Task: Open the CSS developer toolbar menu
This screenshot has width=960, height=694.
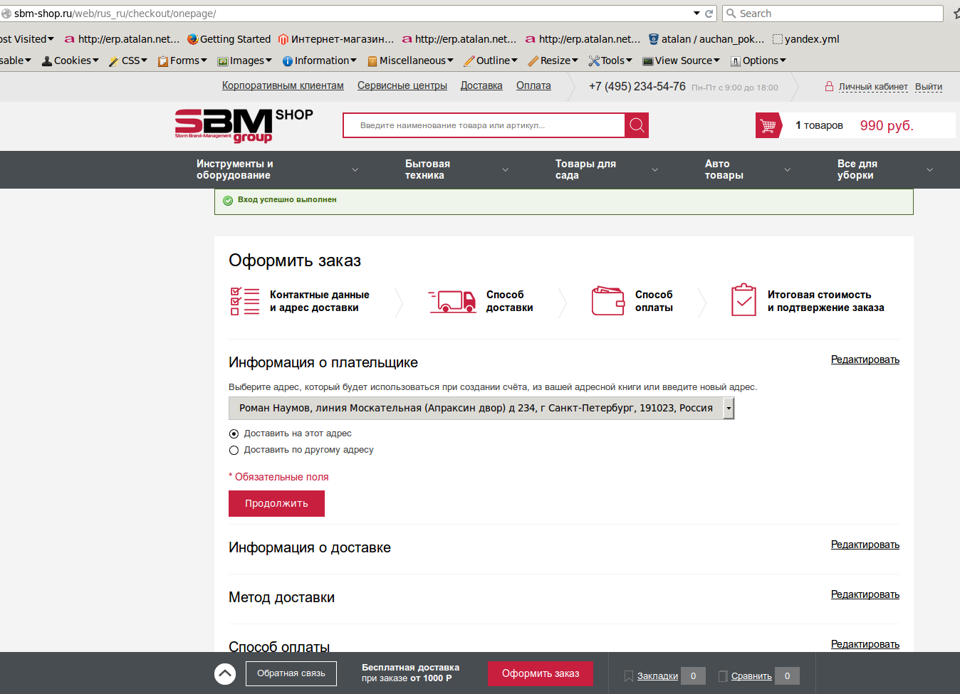Action: pyautogui.click(x=128, y=61)
